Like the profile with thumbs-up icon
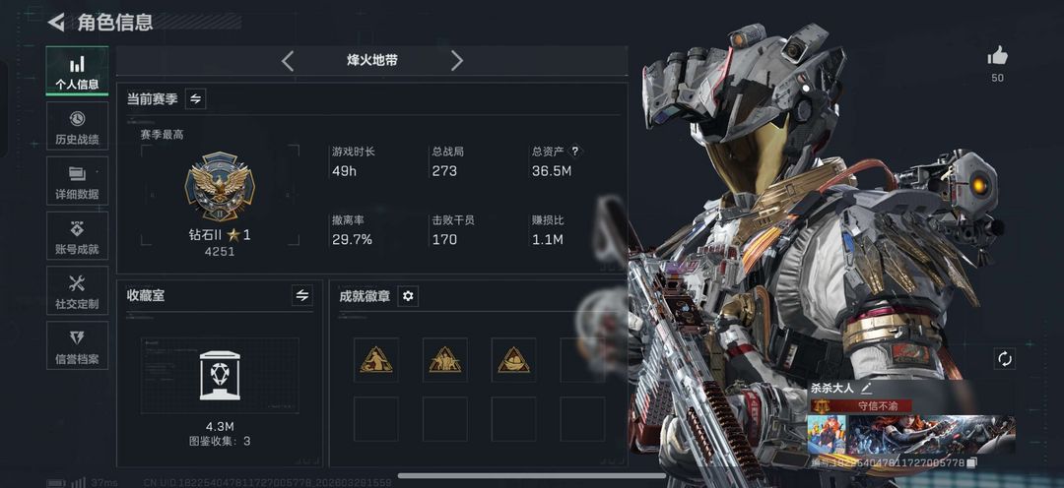Image resolution: width=1064 pixels, height=488 pixels. pos(997,56)
